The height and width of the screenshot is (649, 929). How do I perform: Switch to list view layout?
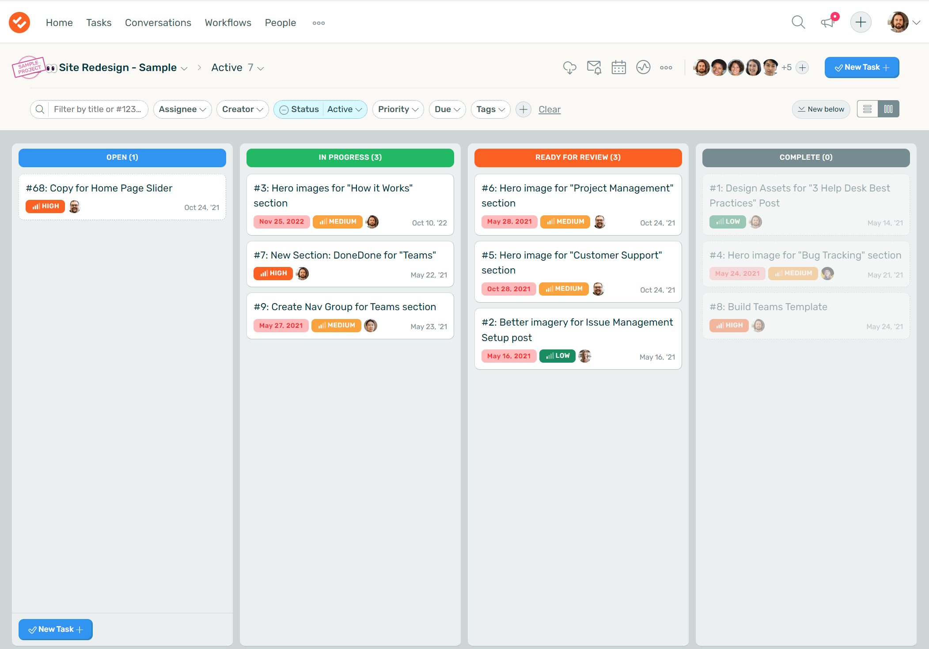tap(867, 109)
